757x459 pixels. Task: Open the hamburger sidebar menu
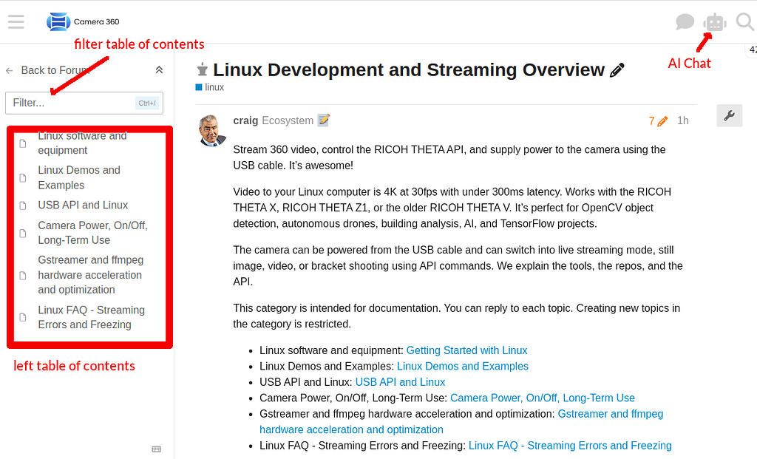16,21
